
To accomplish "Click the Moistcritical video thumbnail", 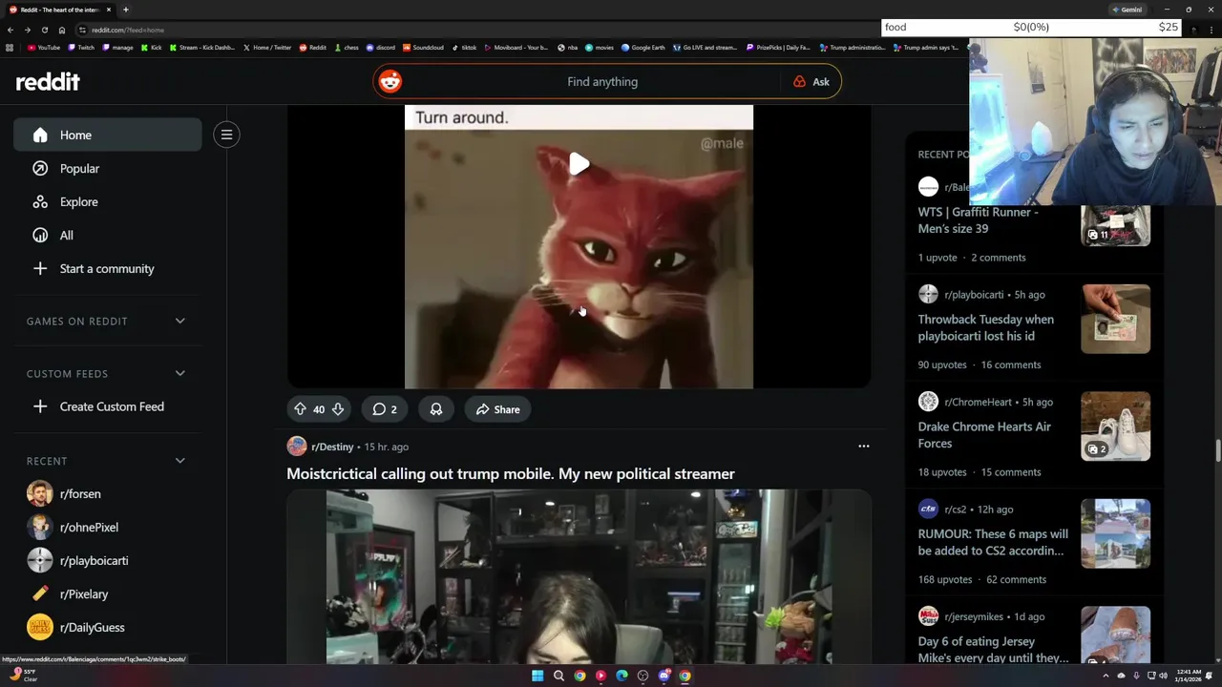I will [579, 576].
